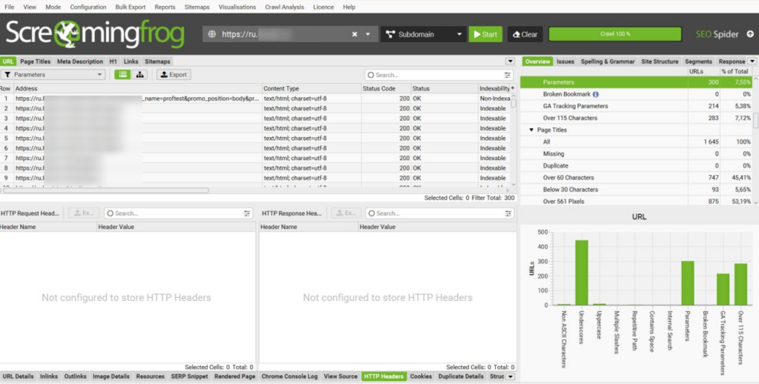The height and width of the screenshot is (384, 759).
Task: Expand the bottom tabs overflow arrow
Action: click(x=510, y=377)
